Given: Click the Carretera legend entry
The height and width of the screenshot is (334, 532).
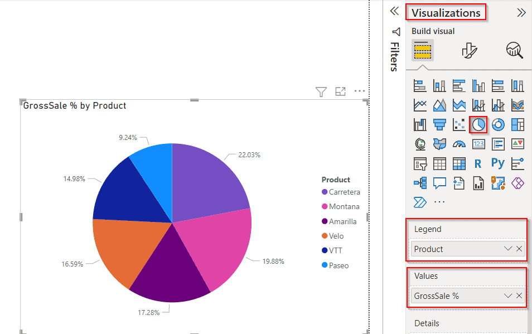Looking at the screenshot, I should coord(341,192).
